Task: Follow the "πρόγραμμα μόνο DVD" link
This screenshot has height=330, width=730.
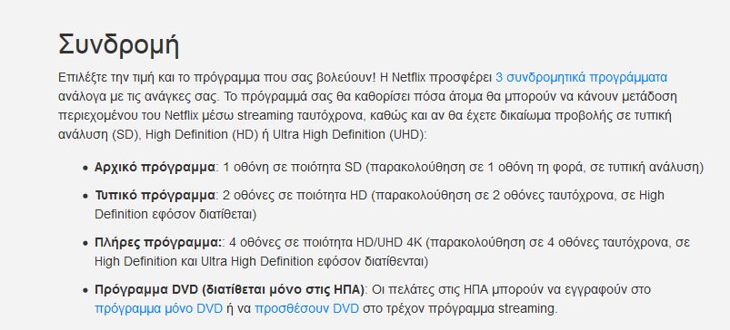Action: point(159,308)
